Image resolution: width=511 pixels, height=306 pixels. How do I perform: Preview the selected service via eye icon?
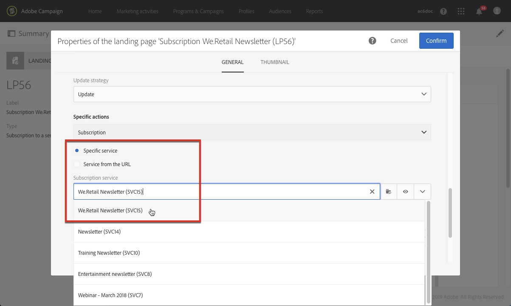click(406, 192)
